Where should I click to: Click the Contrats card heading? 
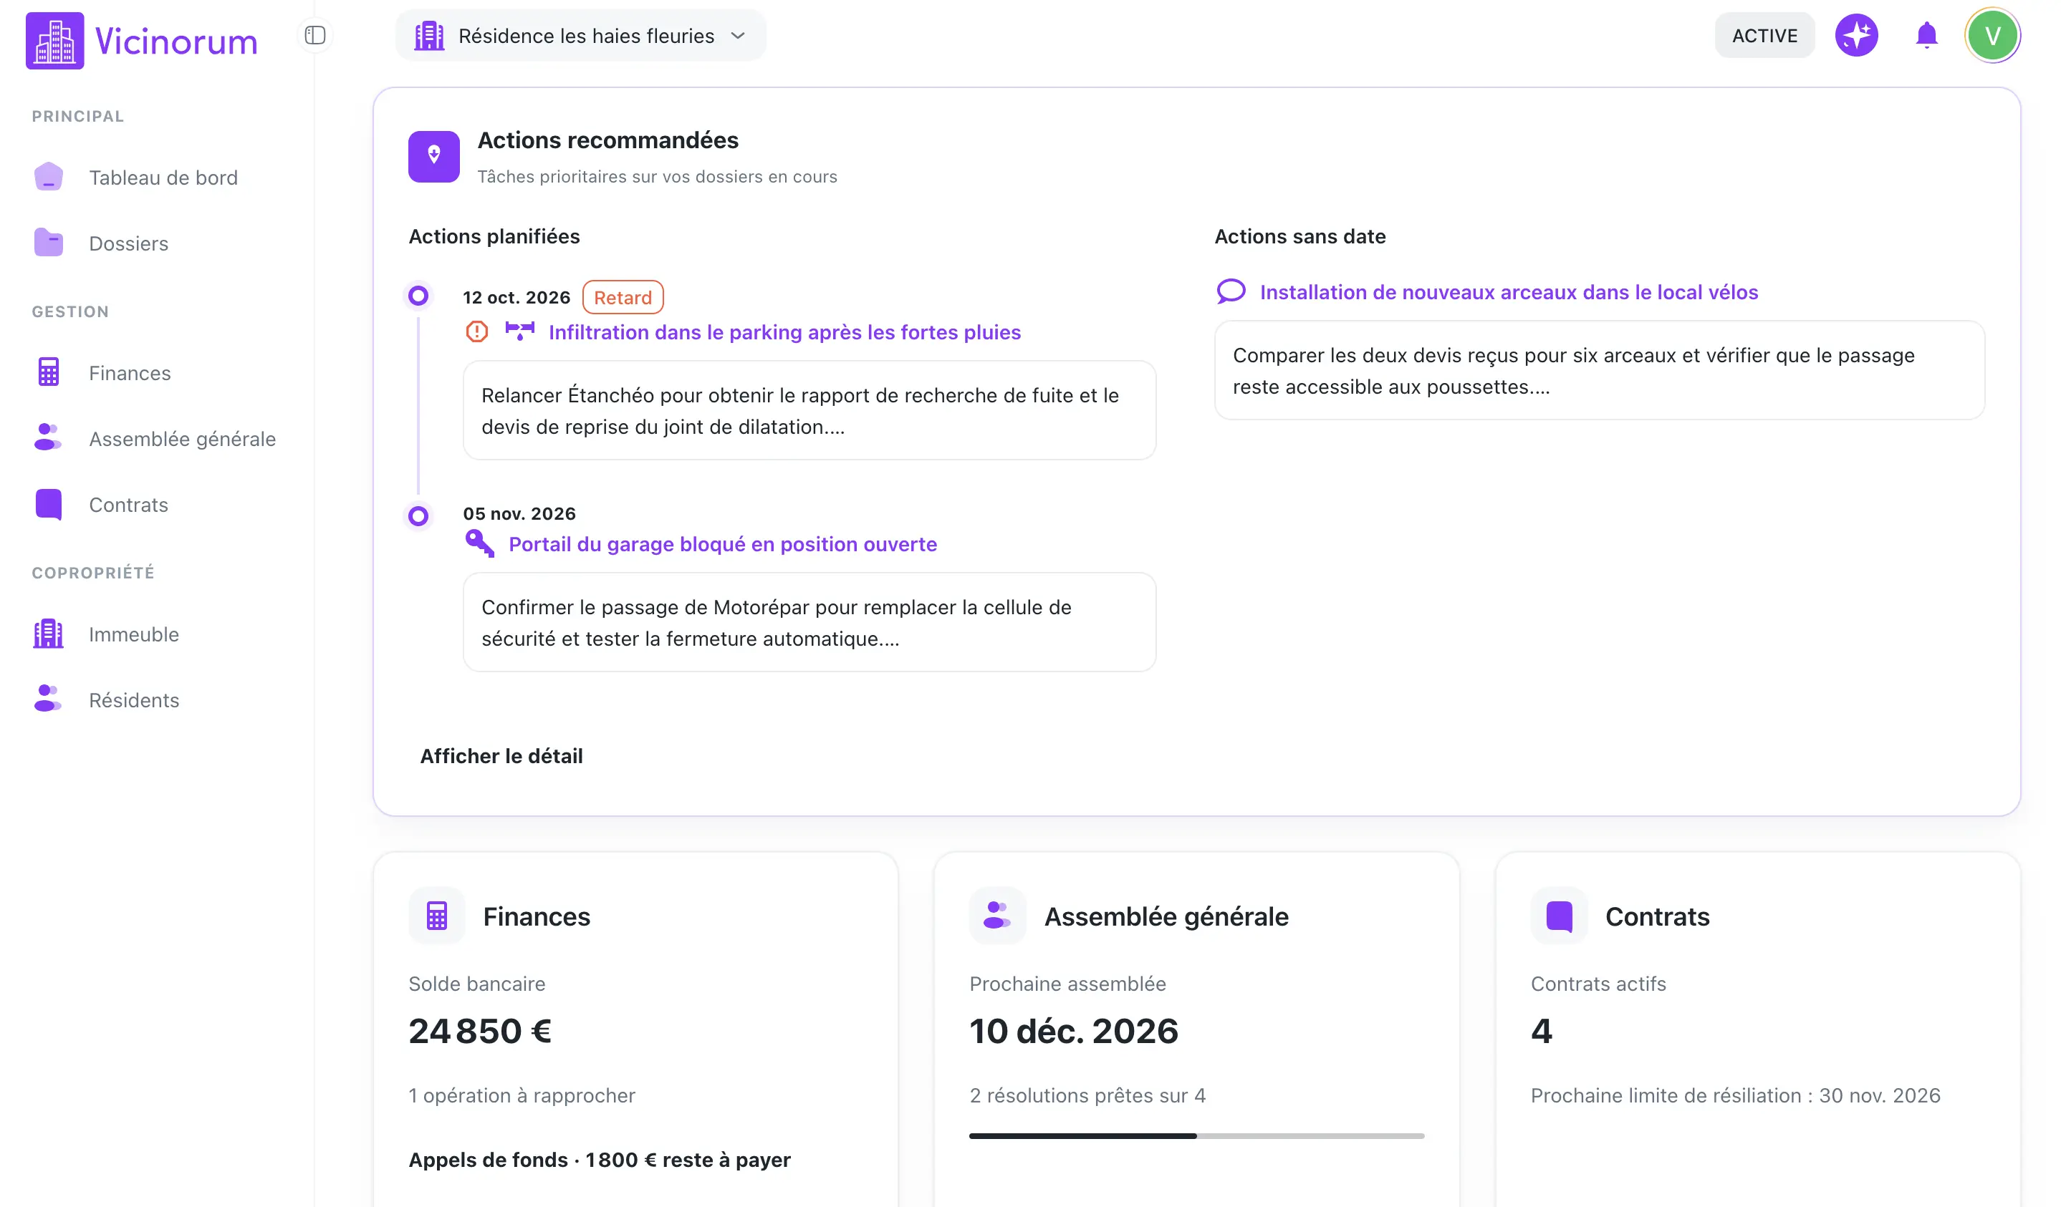(x=1657, y=917)
